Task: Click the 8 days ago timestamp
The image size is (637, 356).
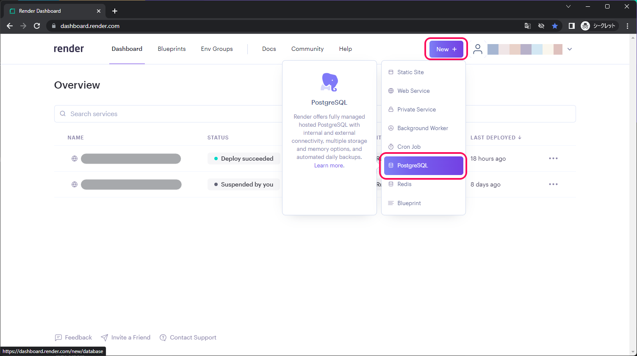Action: pyautogui.click(x=485, y=184)
